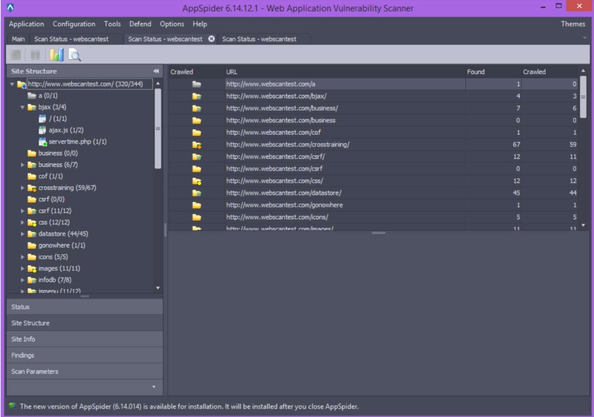Collapse Site Structure panel with double-arrow icon
594x417 pixels.
(156, 71)
